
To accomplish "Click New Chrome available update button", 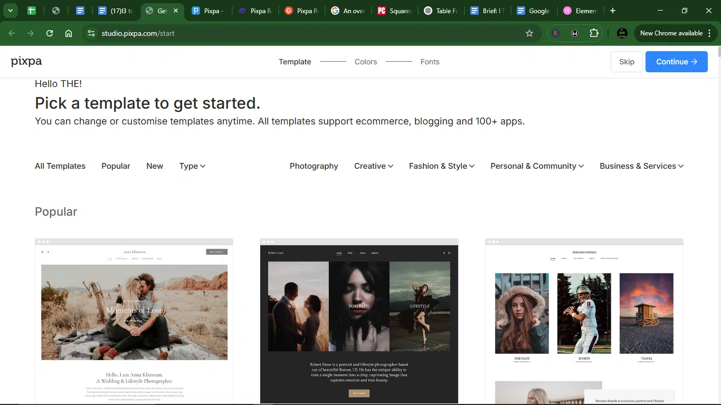I will 676,33.
